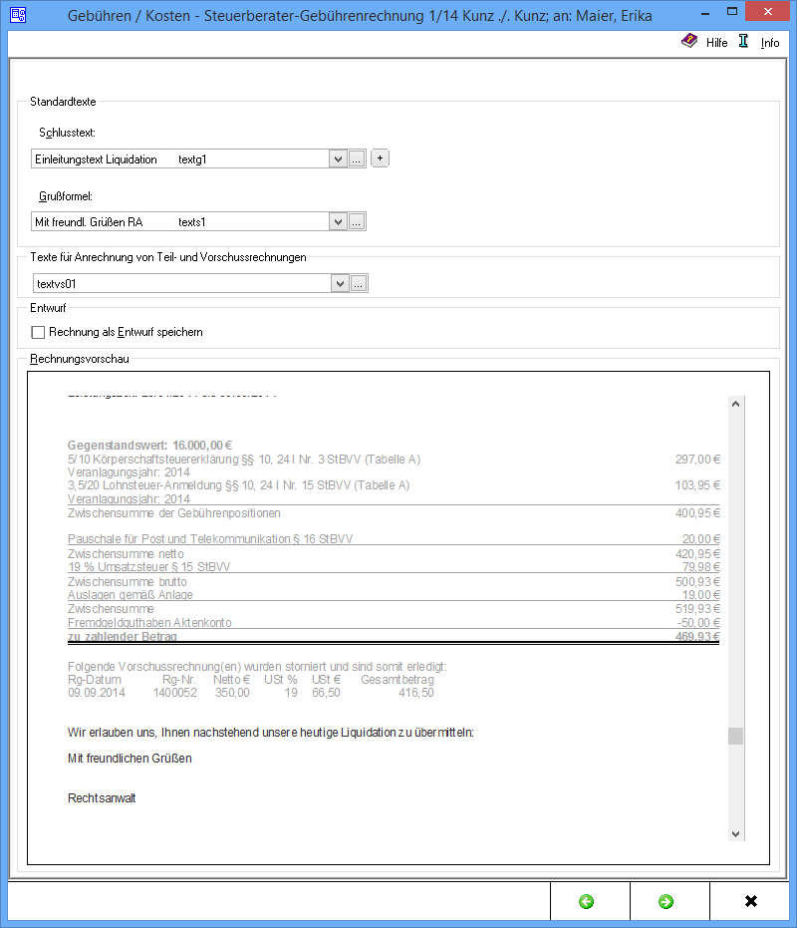Click the 19 % Umsatzsteuer line
Screen dimensions: 797x928
[x=148, y=567]
